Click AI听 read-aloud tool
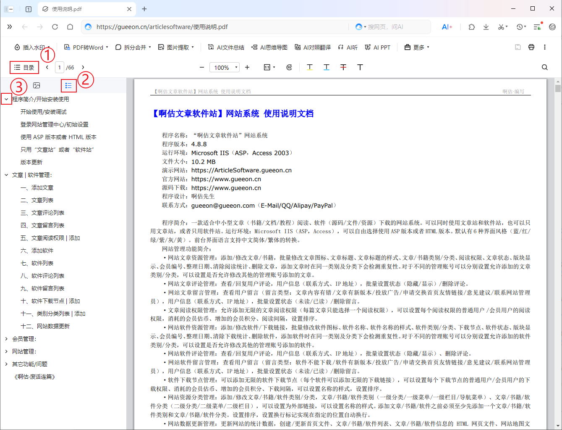The image size is (562, 430). (348, 47)
